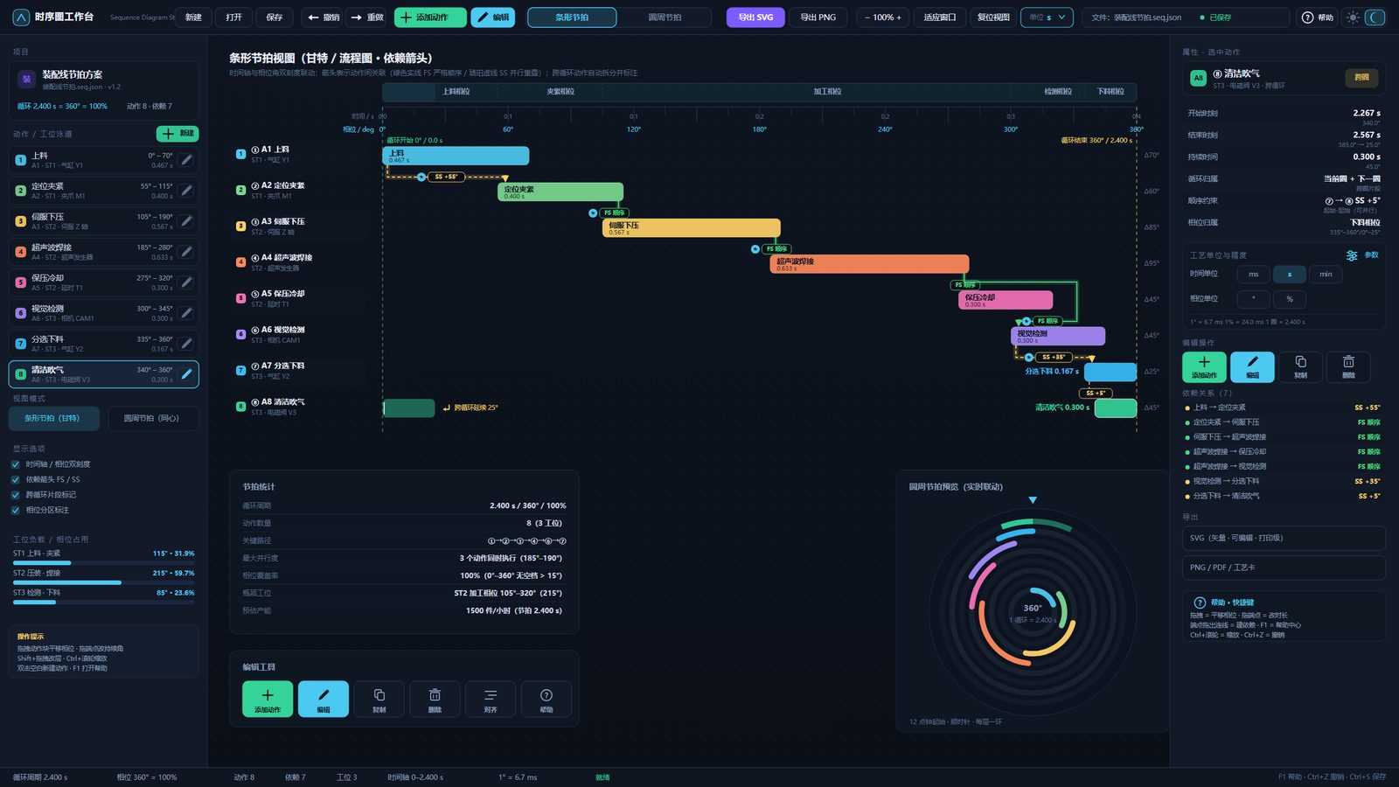Click the 对齐 align icon in 编辑工具
Image resolution: width=1399 pixels, height=787 pixels.
click(491, 699)
